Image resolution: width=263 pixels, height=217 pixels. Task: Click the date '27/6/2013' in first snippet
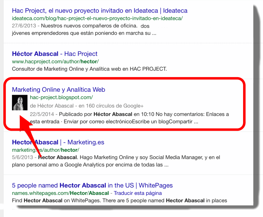(24, 26)
